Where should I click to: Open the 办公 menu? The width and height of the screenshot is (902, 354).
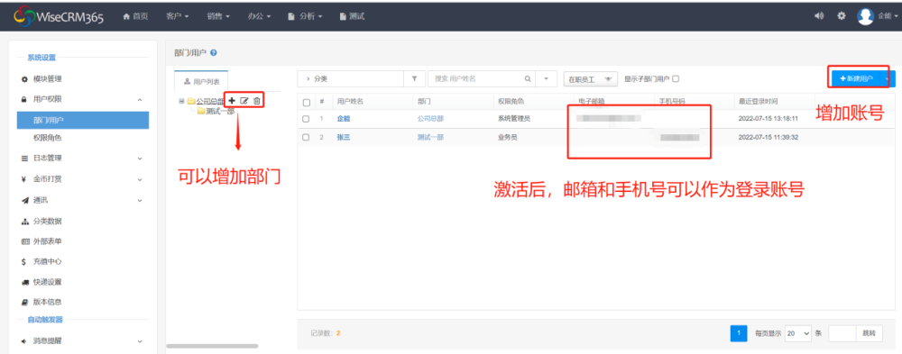(x=260, y=16)
